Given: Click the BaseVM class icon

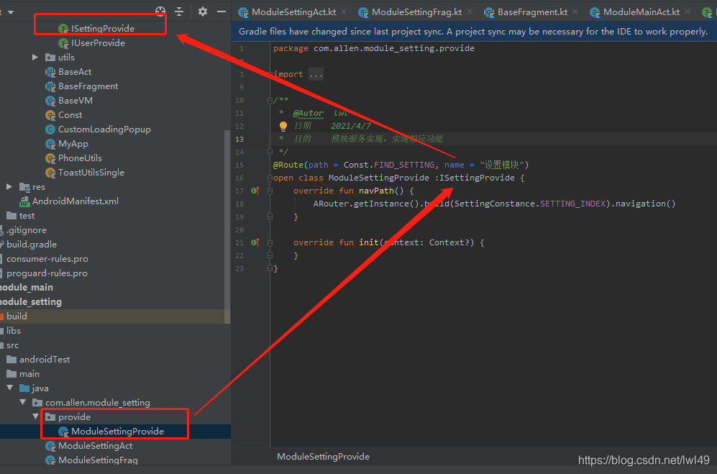Looking at the screenshot, I should pyautogui.click(x=51, y=101).
